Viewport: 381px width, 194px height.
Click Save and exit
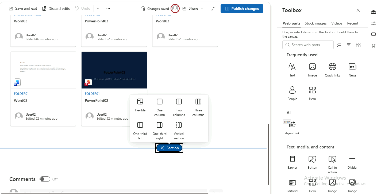(x=23, y=9)
